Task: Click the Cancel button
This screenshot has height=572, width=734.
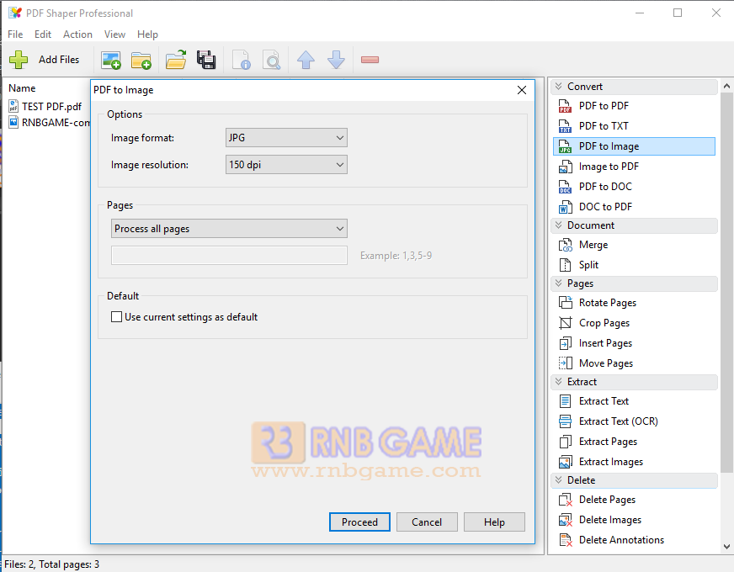Action: click(x=427, y=522)
